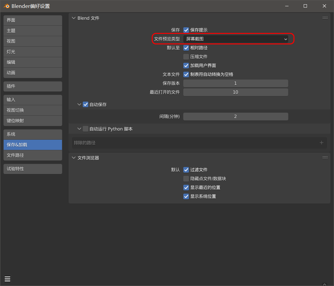The width and height of the screenshot is (334, 286).
Task: Toggle 自动运行 Python 脚本 checkbox
Action: click(86, 129)
